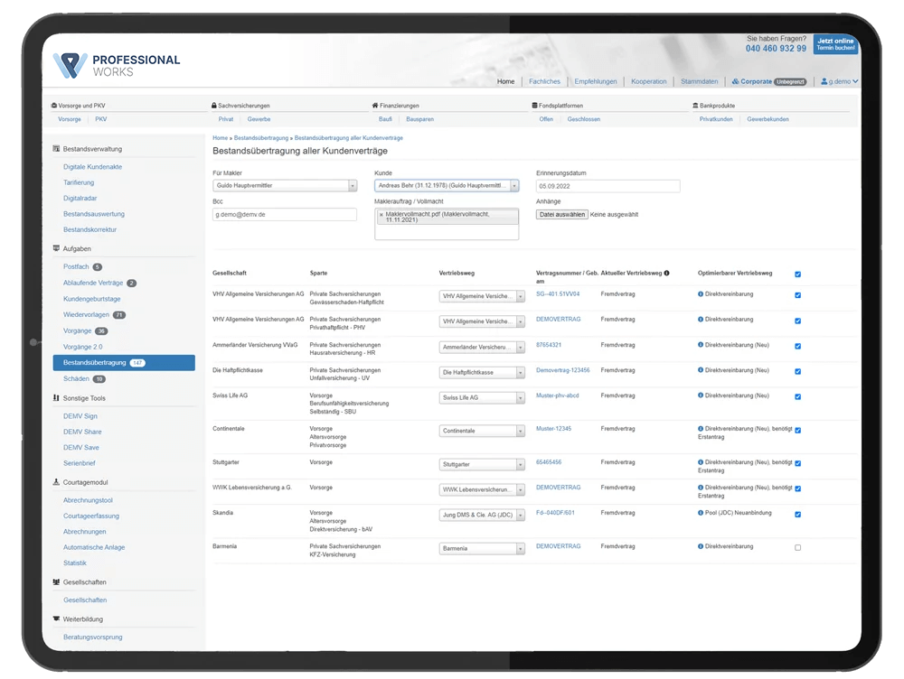Click the Sonstige Tools section icon

point(56,398)
